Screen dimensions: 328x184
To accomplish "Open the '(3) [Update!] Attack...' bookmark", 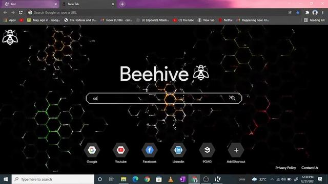I will point(153,20).
